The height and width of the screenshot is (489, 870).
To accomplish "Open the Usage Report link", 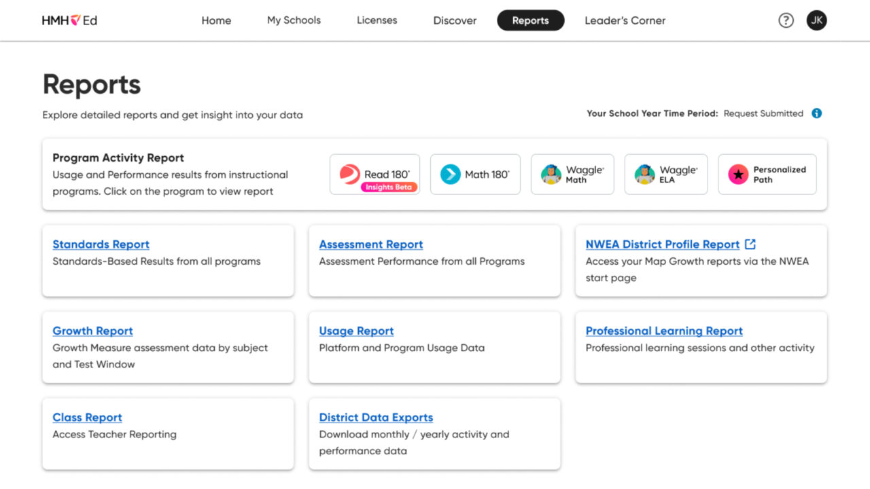I will [356, 331].
